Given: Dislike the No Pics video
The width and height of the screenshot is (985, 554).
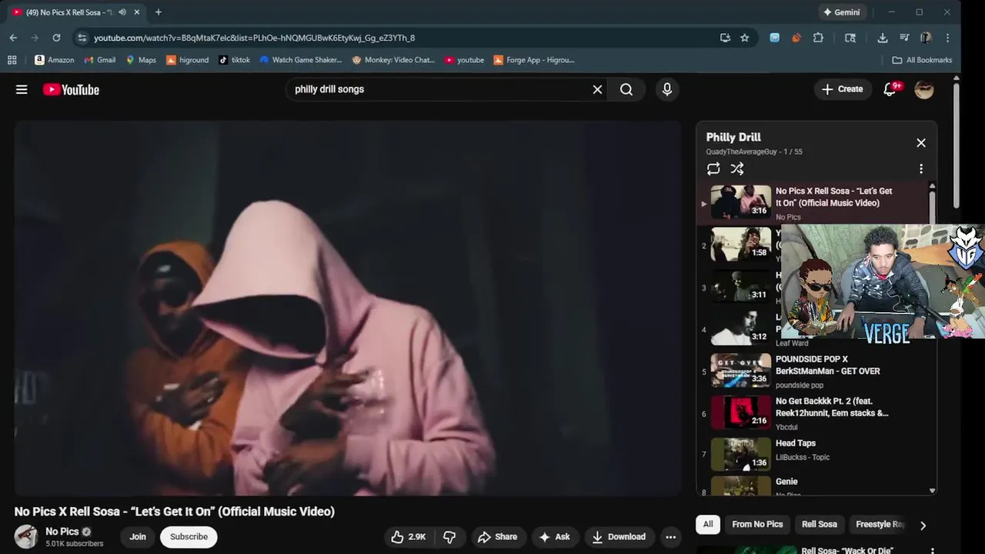Looking at the screenshot, I should coord(450,537).
